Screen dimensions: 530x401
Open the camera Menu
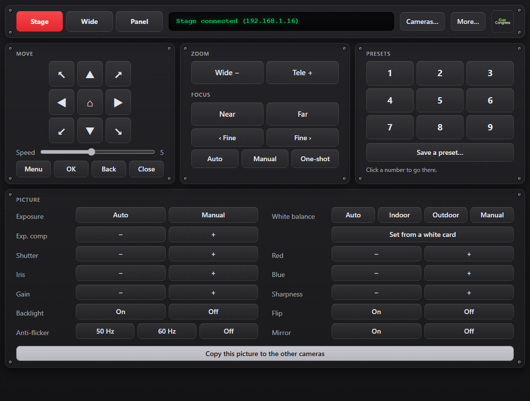click(33, 169)
